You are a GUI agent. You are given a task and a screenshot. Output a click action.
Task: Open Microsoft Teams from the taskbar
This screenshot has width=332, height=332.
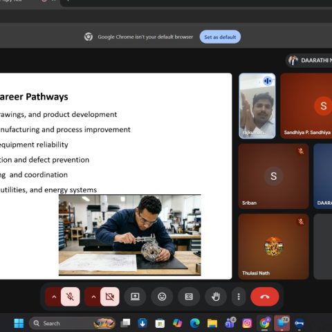click(230, 323)
